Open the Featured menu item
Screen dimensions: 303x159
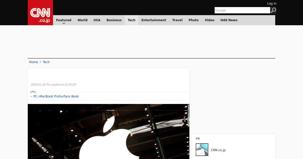pos(64,20)
